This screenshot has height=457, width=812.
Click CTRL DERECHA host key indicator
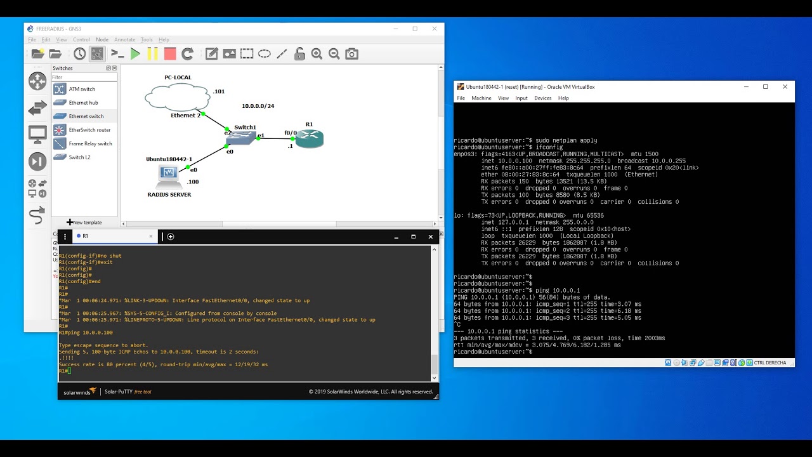click(769, 362)
